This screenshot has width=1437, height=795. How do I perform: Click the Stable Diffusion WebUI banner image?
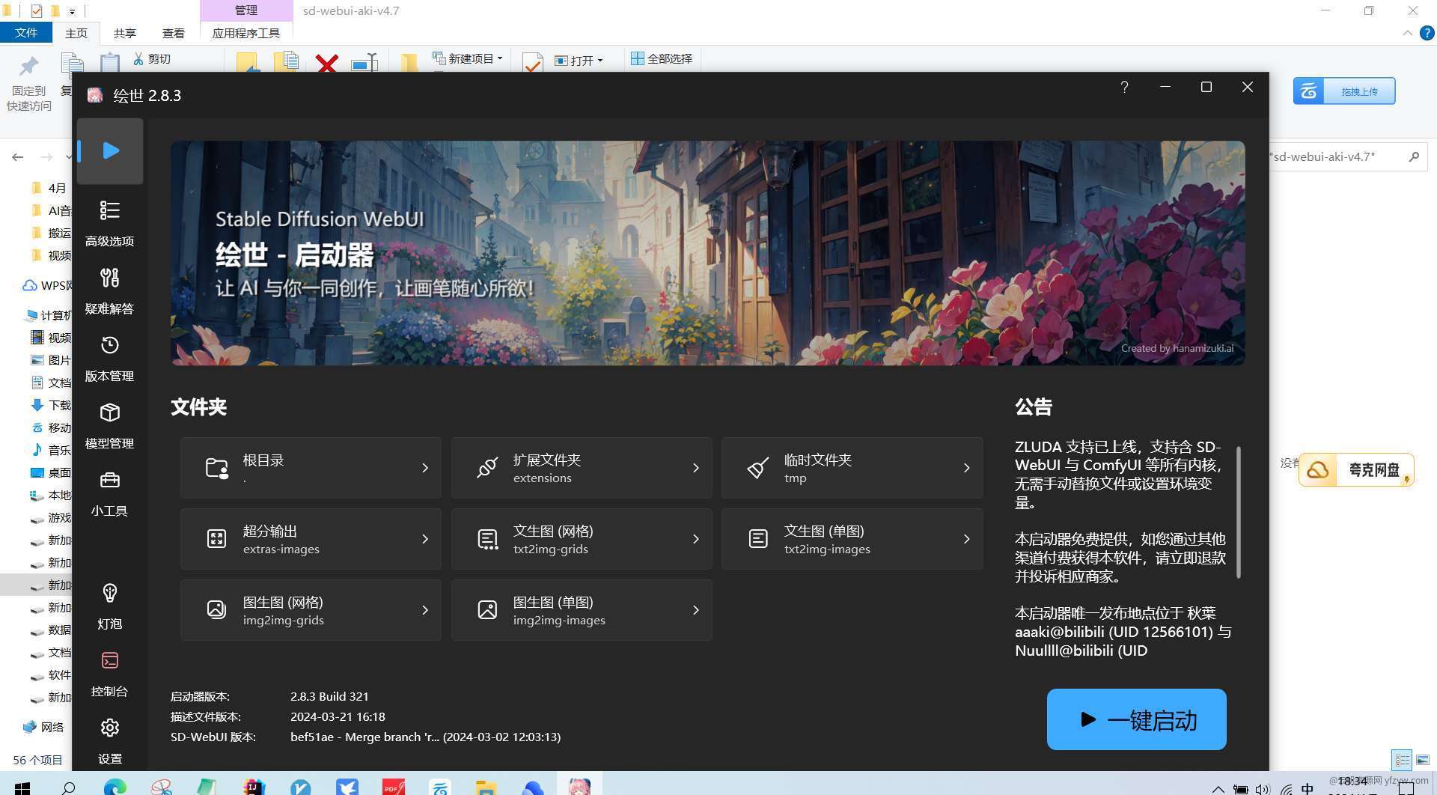point(708,253)
